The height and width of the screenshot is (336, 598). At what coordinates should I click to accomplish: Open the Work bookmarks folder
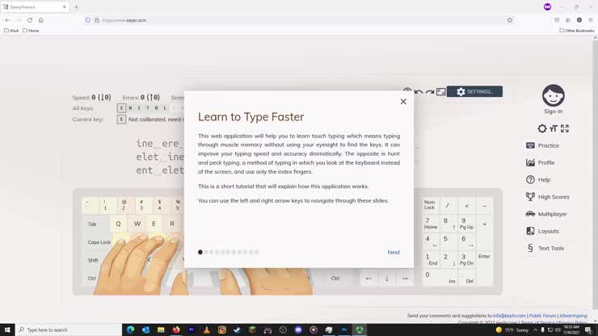(11, 31)
